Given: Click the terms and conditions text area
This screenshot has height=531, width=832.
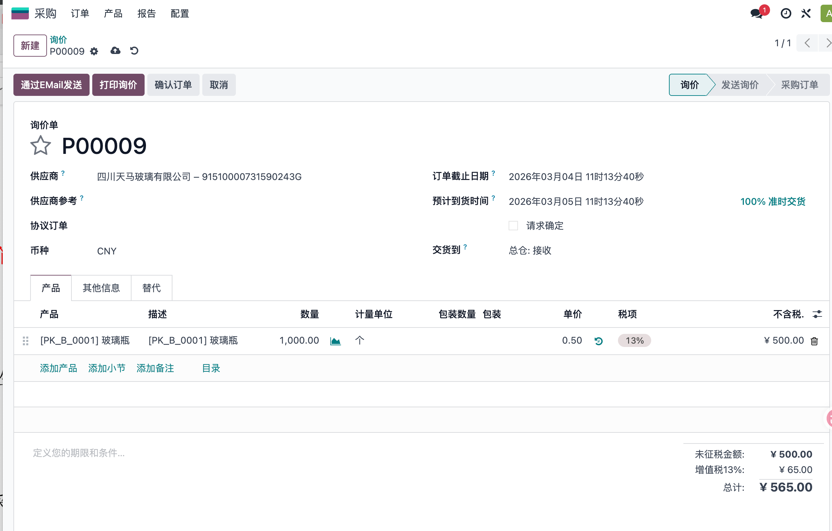Looking at the screenshot, I should (x=346, y=453).
